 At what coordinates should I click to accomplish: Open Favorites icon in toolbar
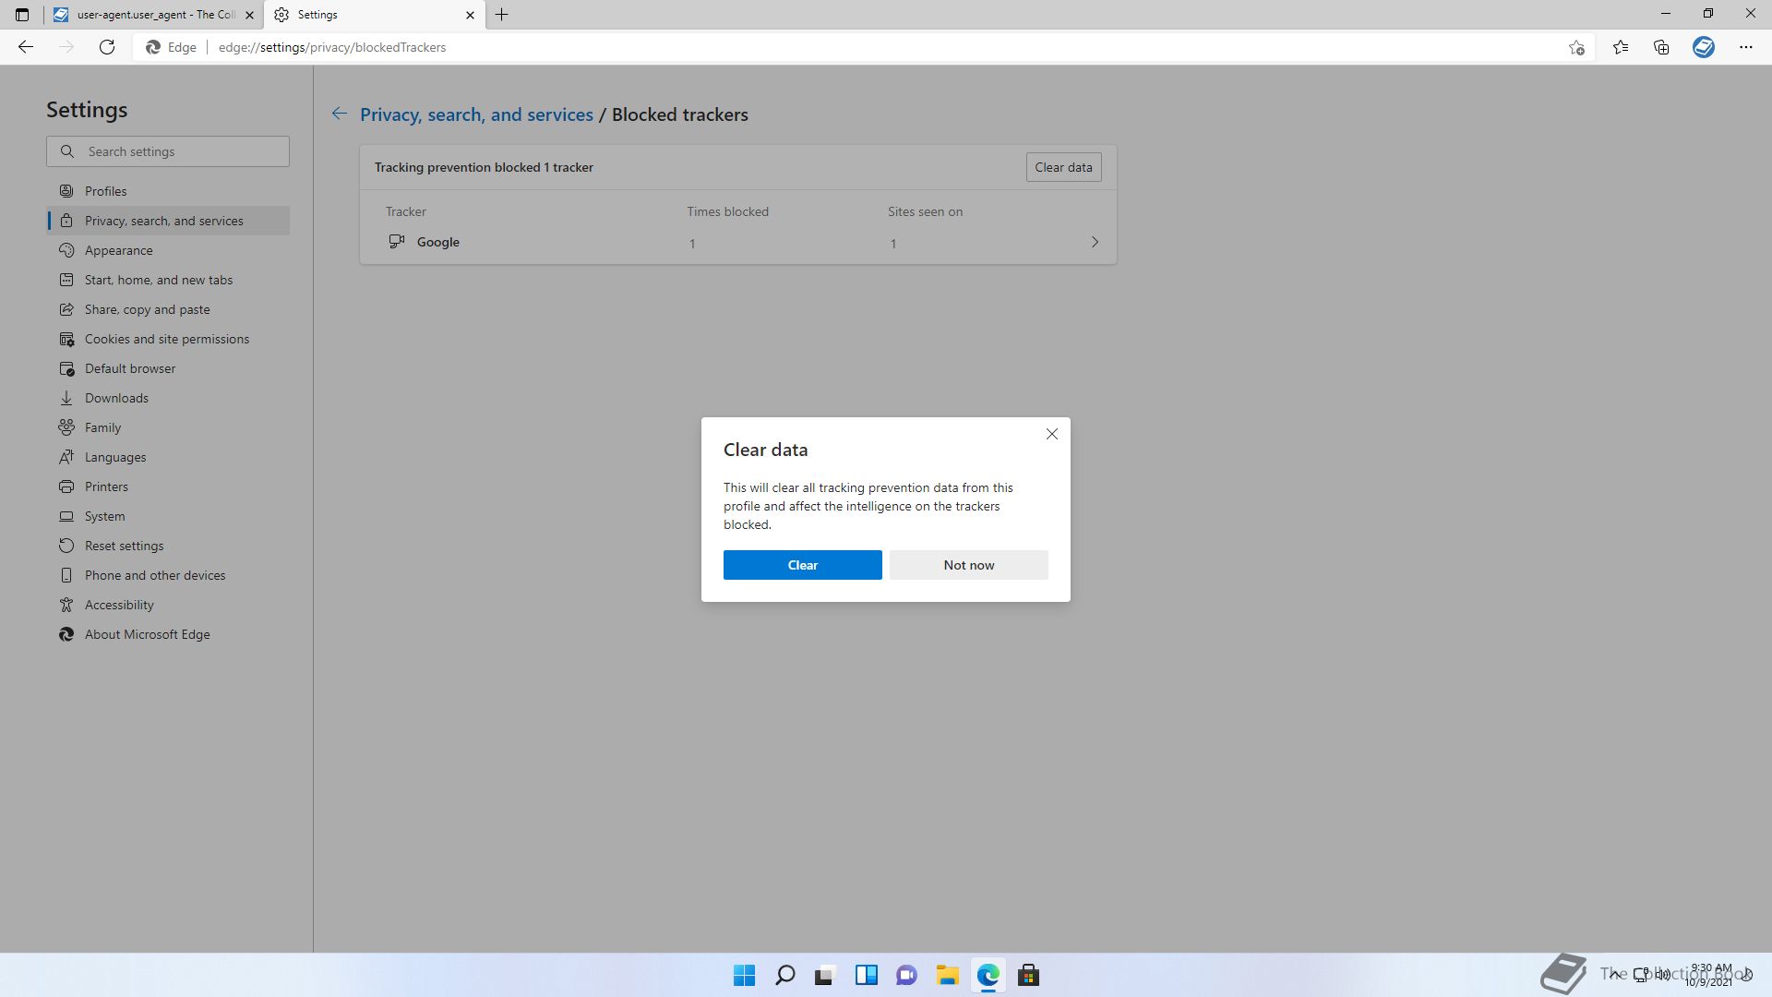pos(1621,47)
